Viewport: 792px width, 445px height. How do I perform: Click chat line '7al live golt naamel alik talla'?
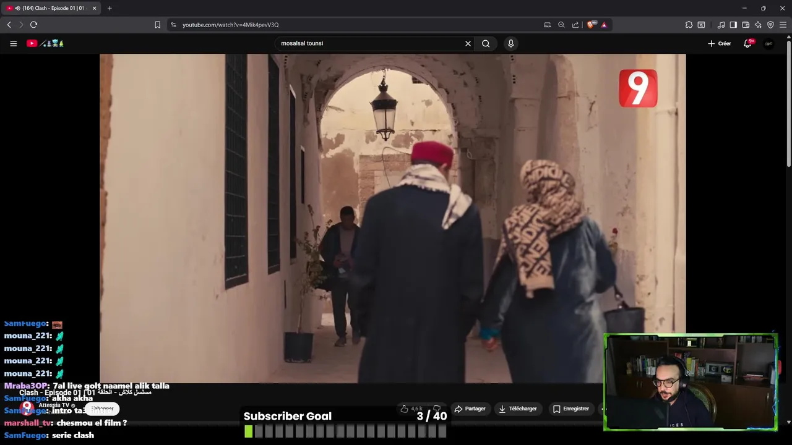pos(111,386)
